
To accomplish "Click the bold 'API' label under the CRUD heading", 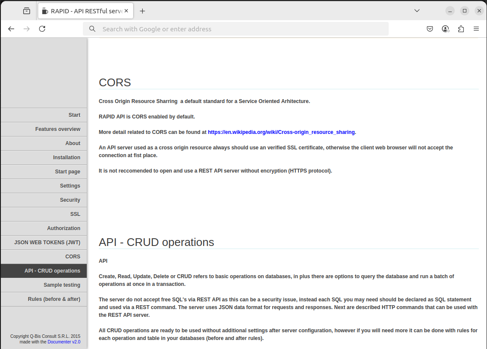I will [x=103, y=261].
